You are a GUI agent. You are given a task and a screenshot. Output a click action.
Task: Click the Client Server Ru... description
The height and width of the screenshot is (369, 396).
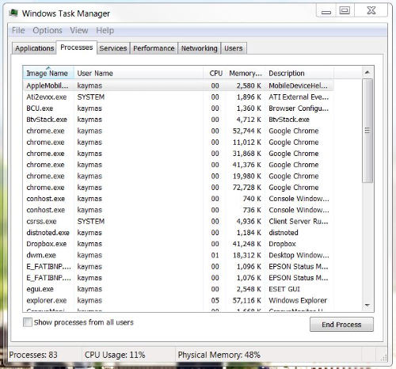[x=299, y=221]
